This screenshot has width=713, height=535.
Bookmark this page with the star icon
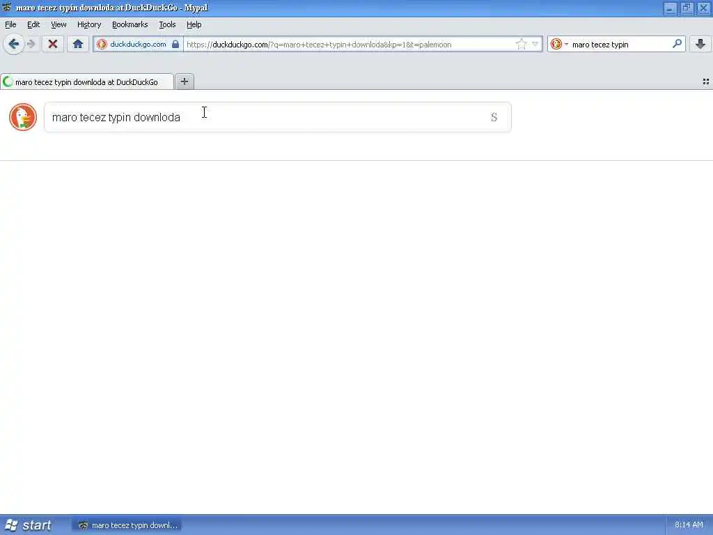point(521,44)
